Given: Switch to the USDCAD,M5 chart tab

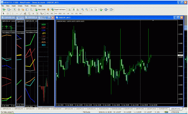Looking at the screenshot, I should point(57,109).
